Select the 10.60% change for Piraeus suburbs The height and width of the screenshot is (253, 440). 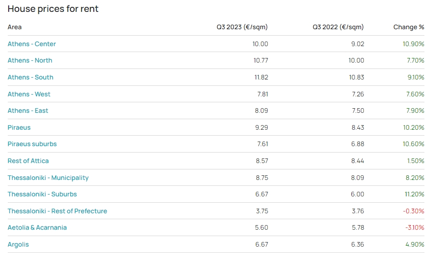(413, 144)
